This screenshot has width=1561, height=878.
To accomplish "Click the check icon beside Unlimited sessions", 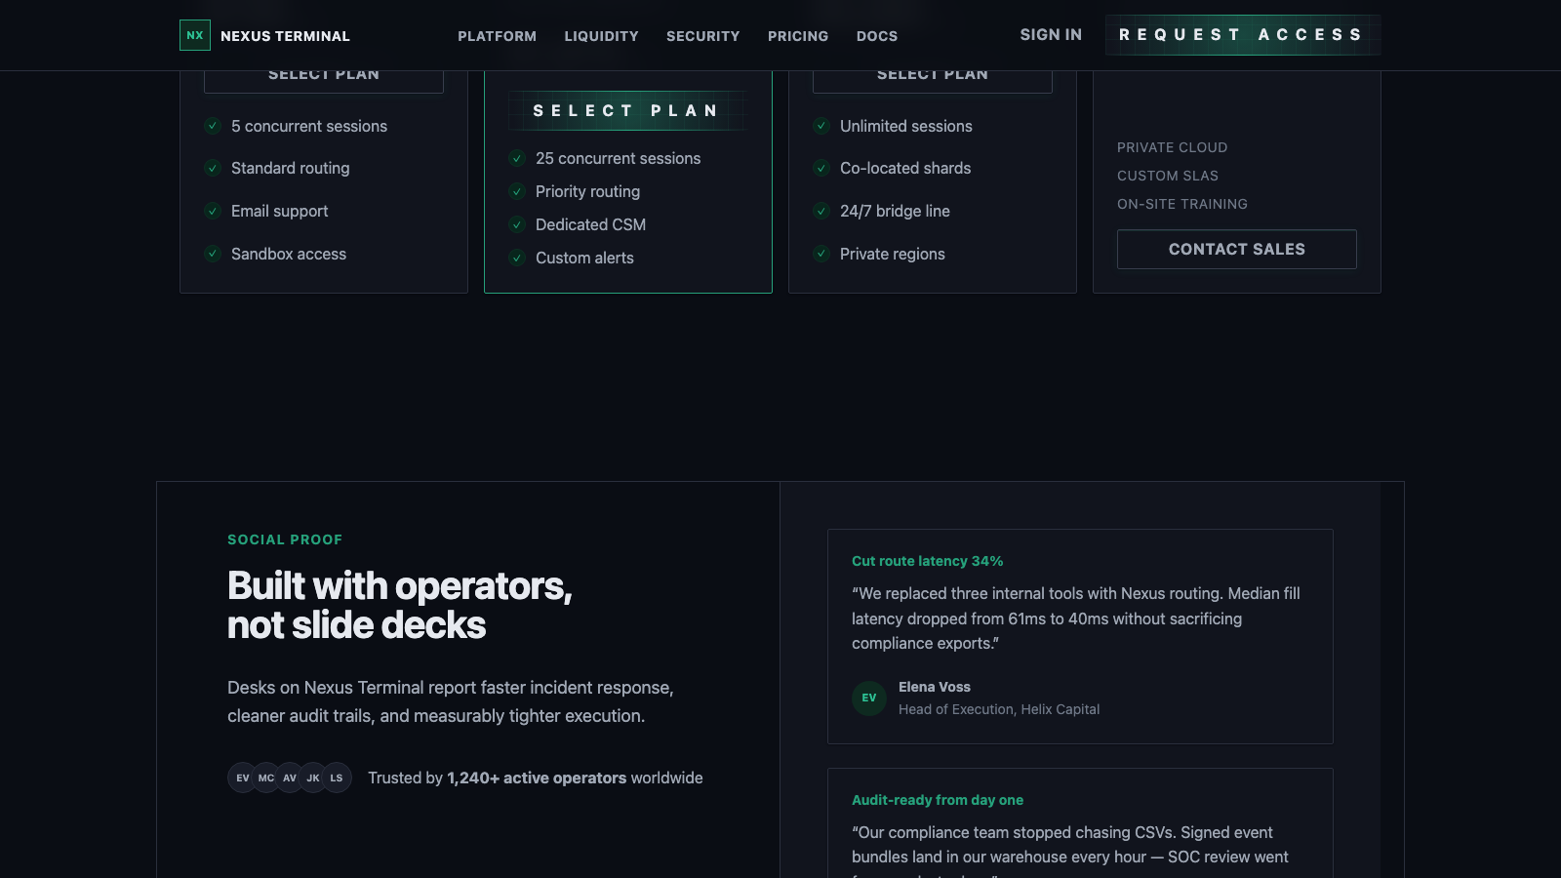I will [821, 126].
